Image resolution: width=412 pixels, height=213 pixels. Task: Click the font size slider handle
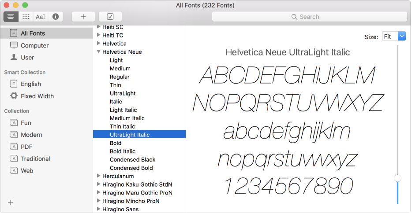[x=397, y=178]
